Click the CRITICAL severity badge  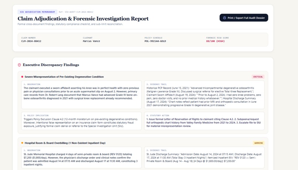point(258,77)
